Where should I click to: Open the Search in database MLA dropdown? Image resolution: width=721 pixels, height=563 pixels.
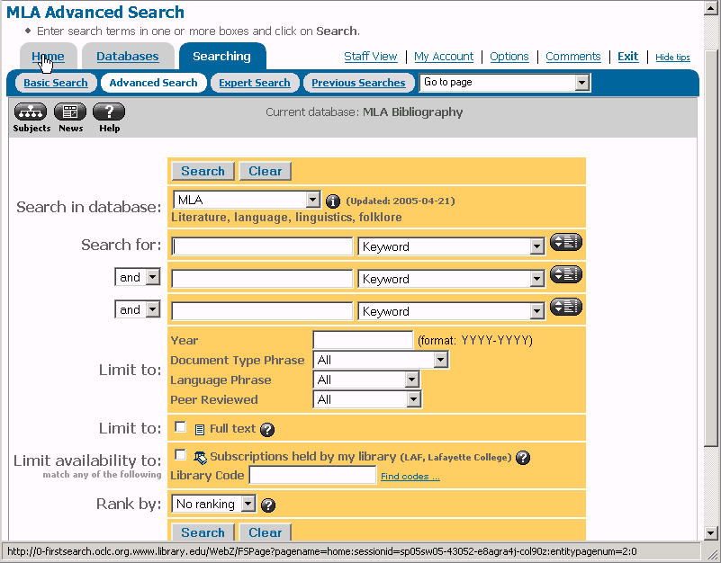247,200
